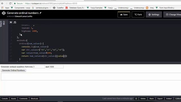
Task: Fork this pen
Action: [138, 14]
